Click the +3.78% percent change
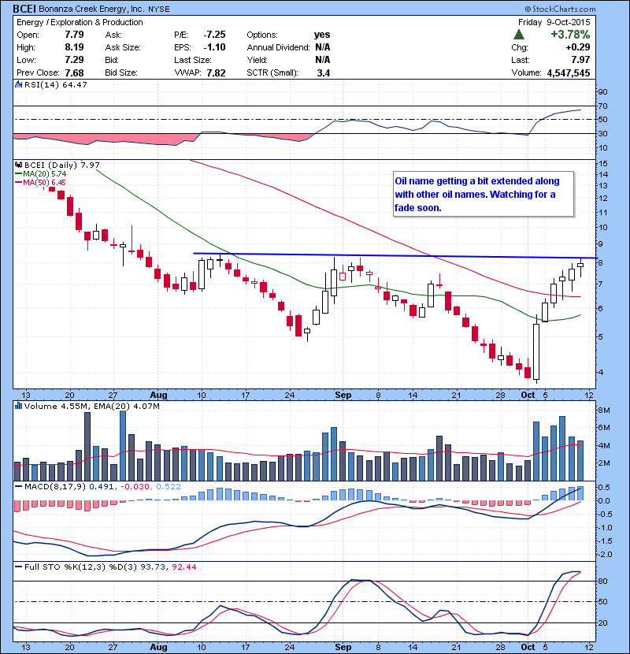 (570, 34)
